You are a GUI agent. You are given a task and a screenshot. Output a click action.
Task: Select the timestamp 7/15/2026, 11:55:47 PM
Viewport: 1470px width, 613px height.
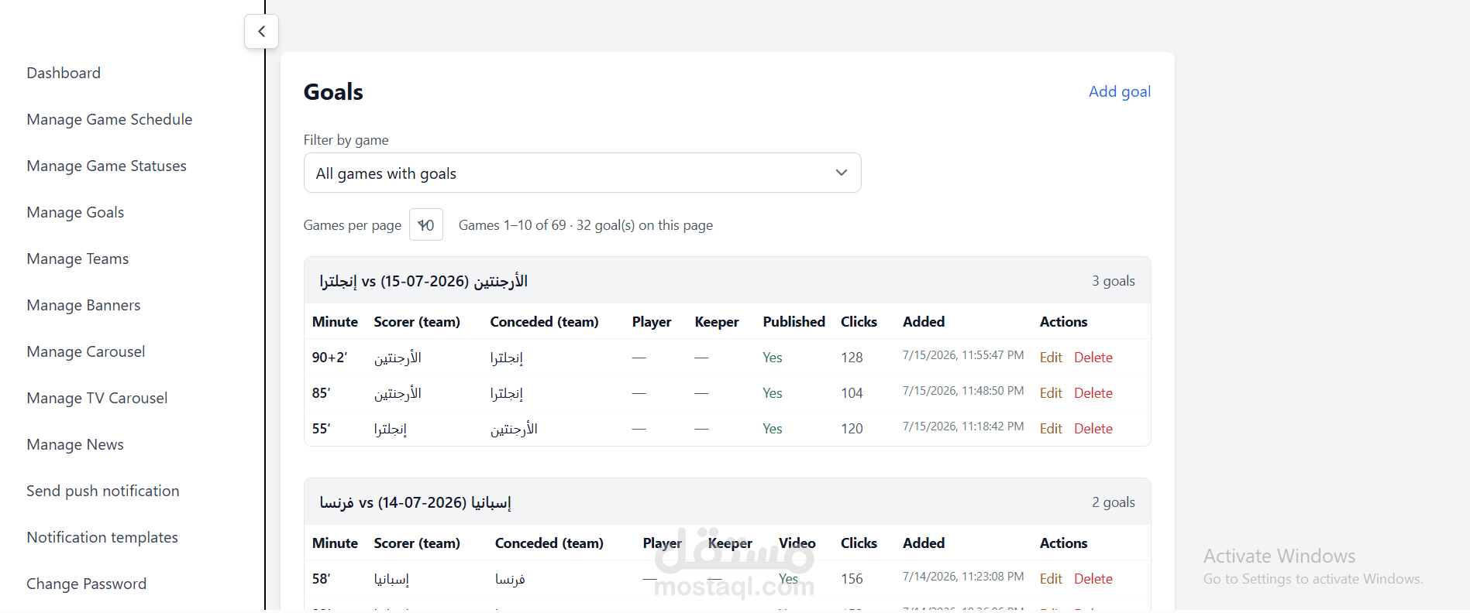[963, 355]
